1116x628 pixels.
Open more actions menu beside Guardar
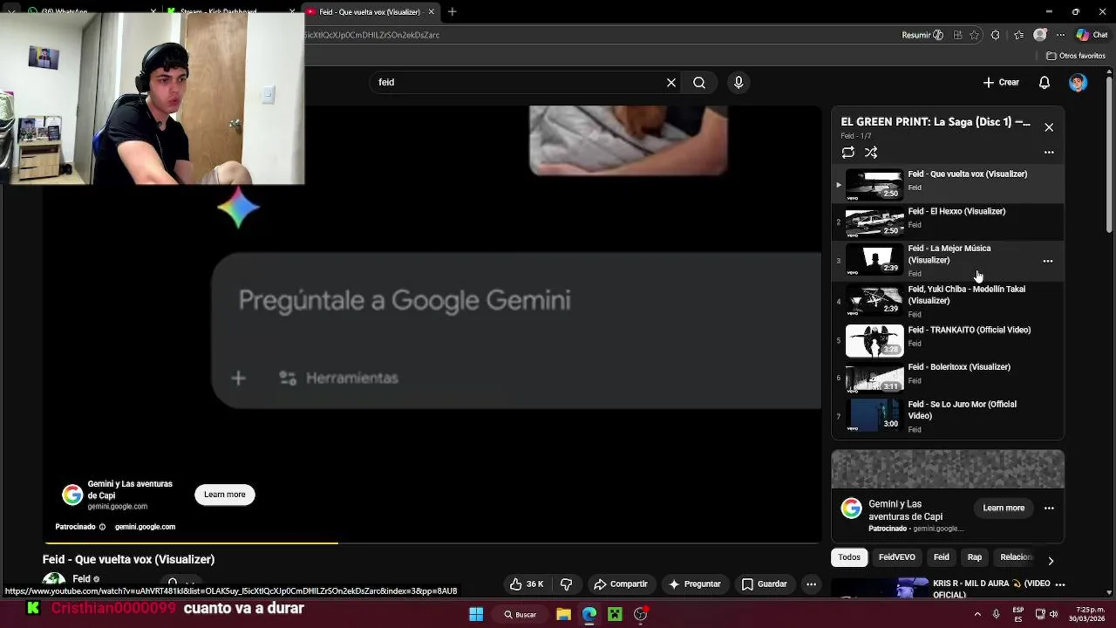pos(811,584)
